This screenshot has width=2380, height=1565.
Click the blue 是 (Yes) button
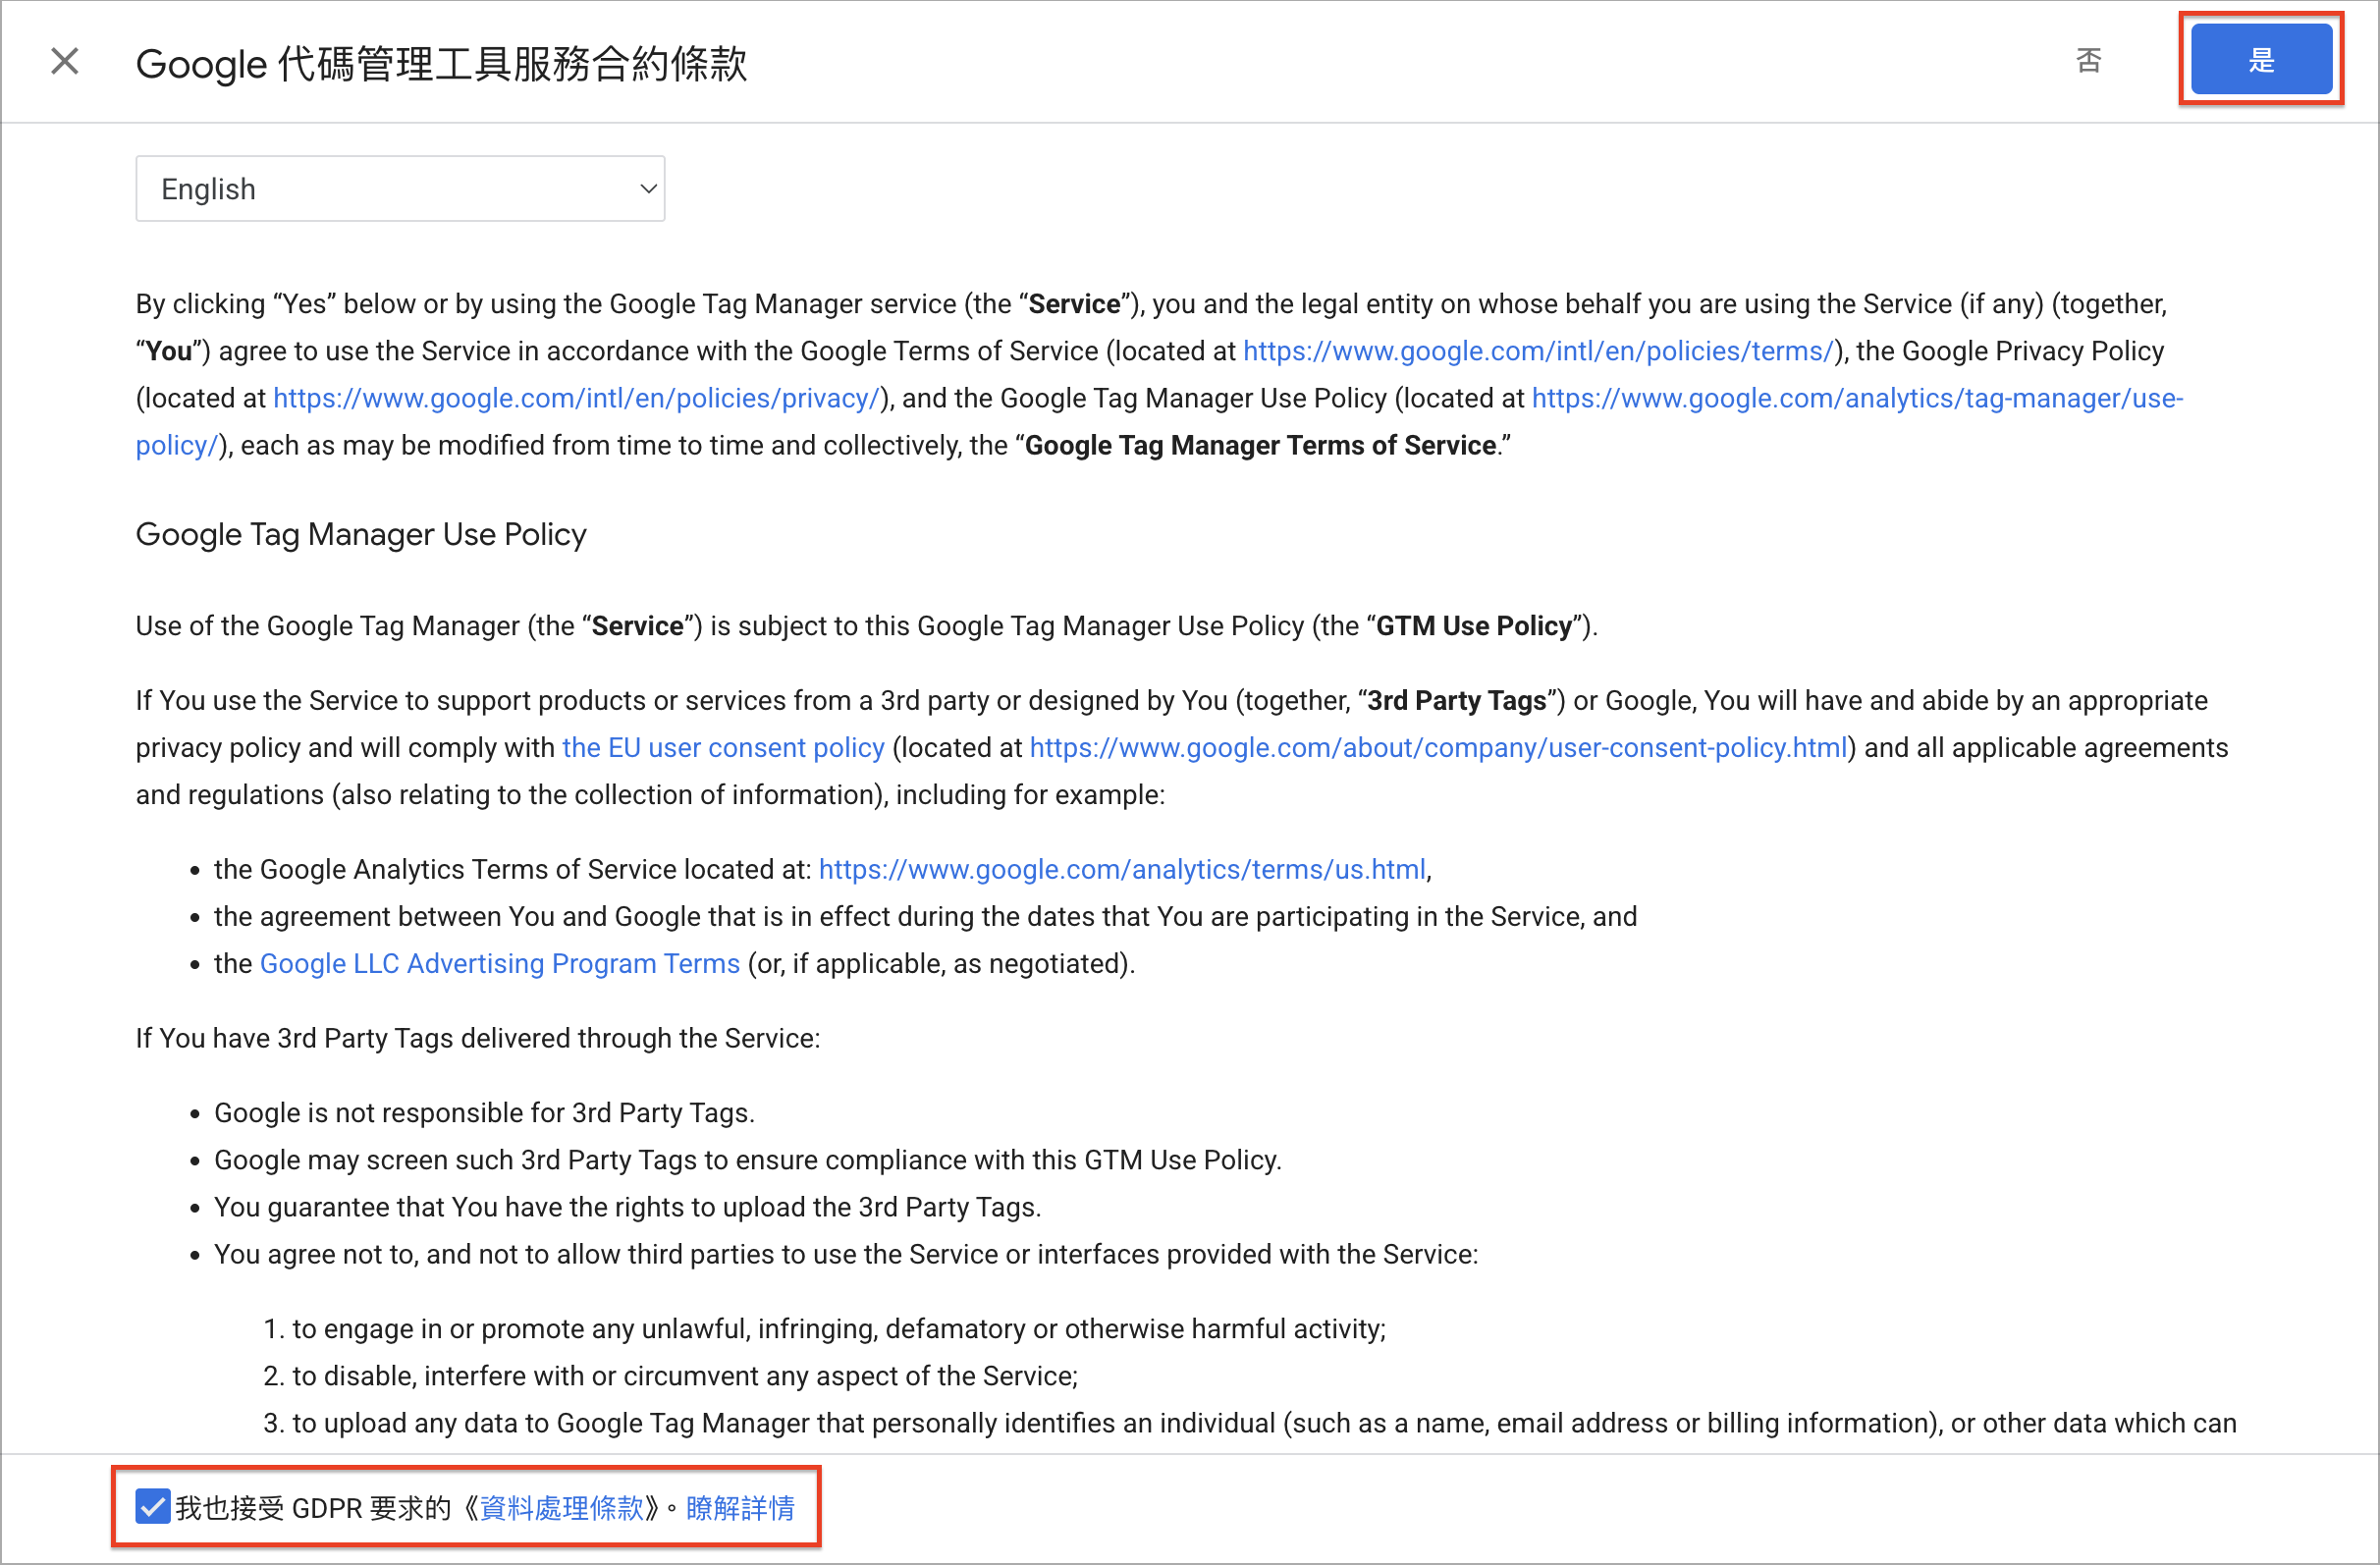[x=2261, y=60]
